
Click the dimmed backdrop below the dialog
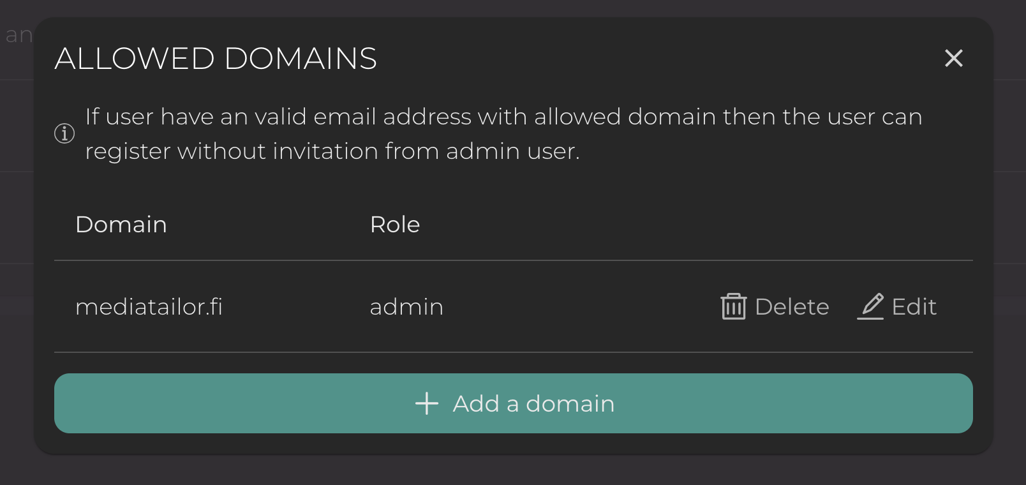pos(510,471)
